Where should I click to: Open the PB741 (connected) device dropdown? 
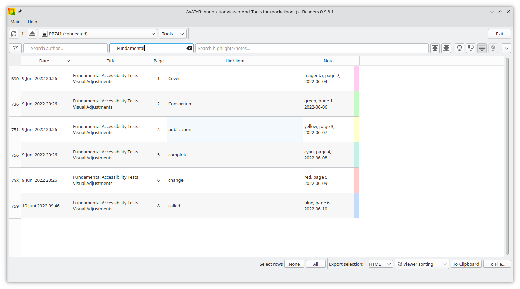pos(98,34)
